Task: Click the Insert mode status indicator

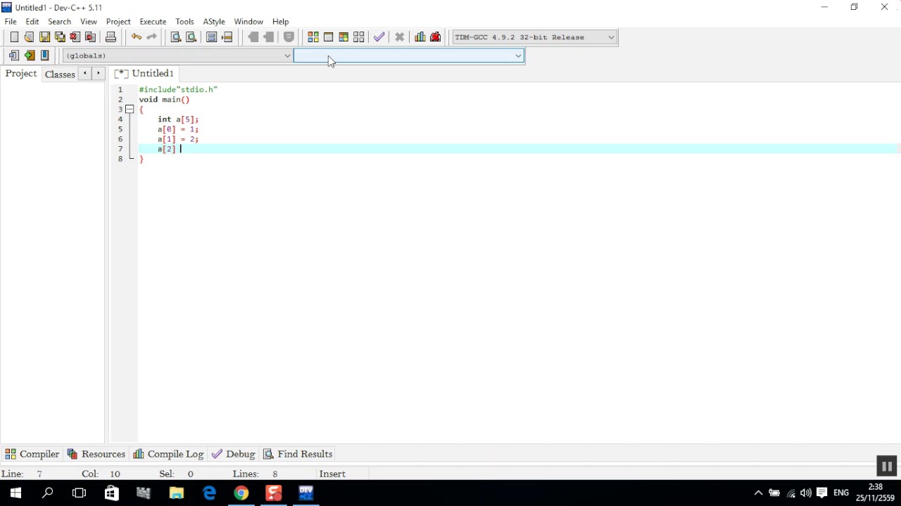Action: point(332,474)
